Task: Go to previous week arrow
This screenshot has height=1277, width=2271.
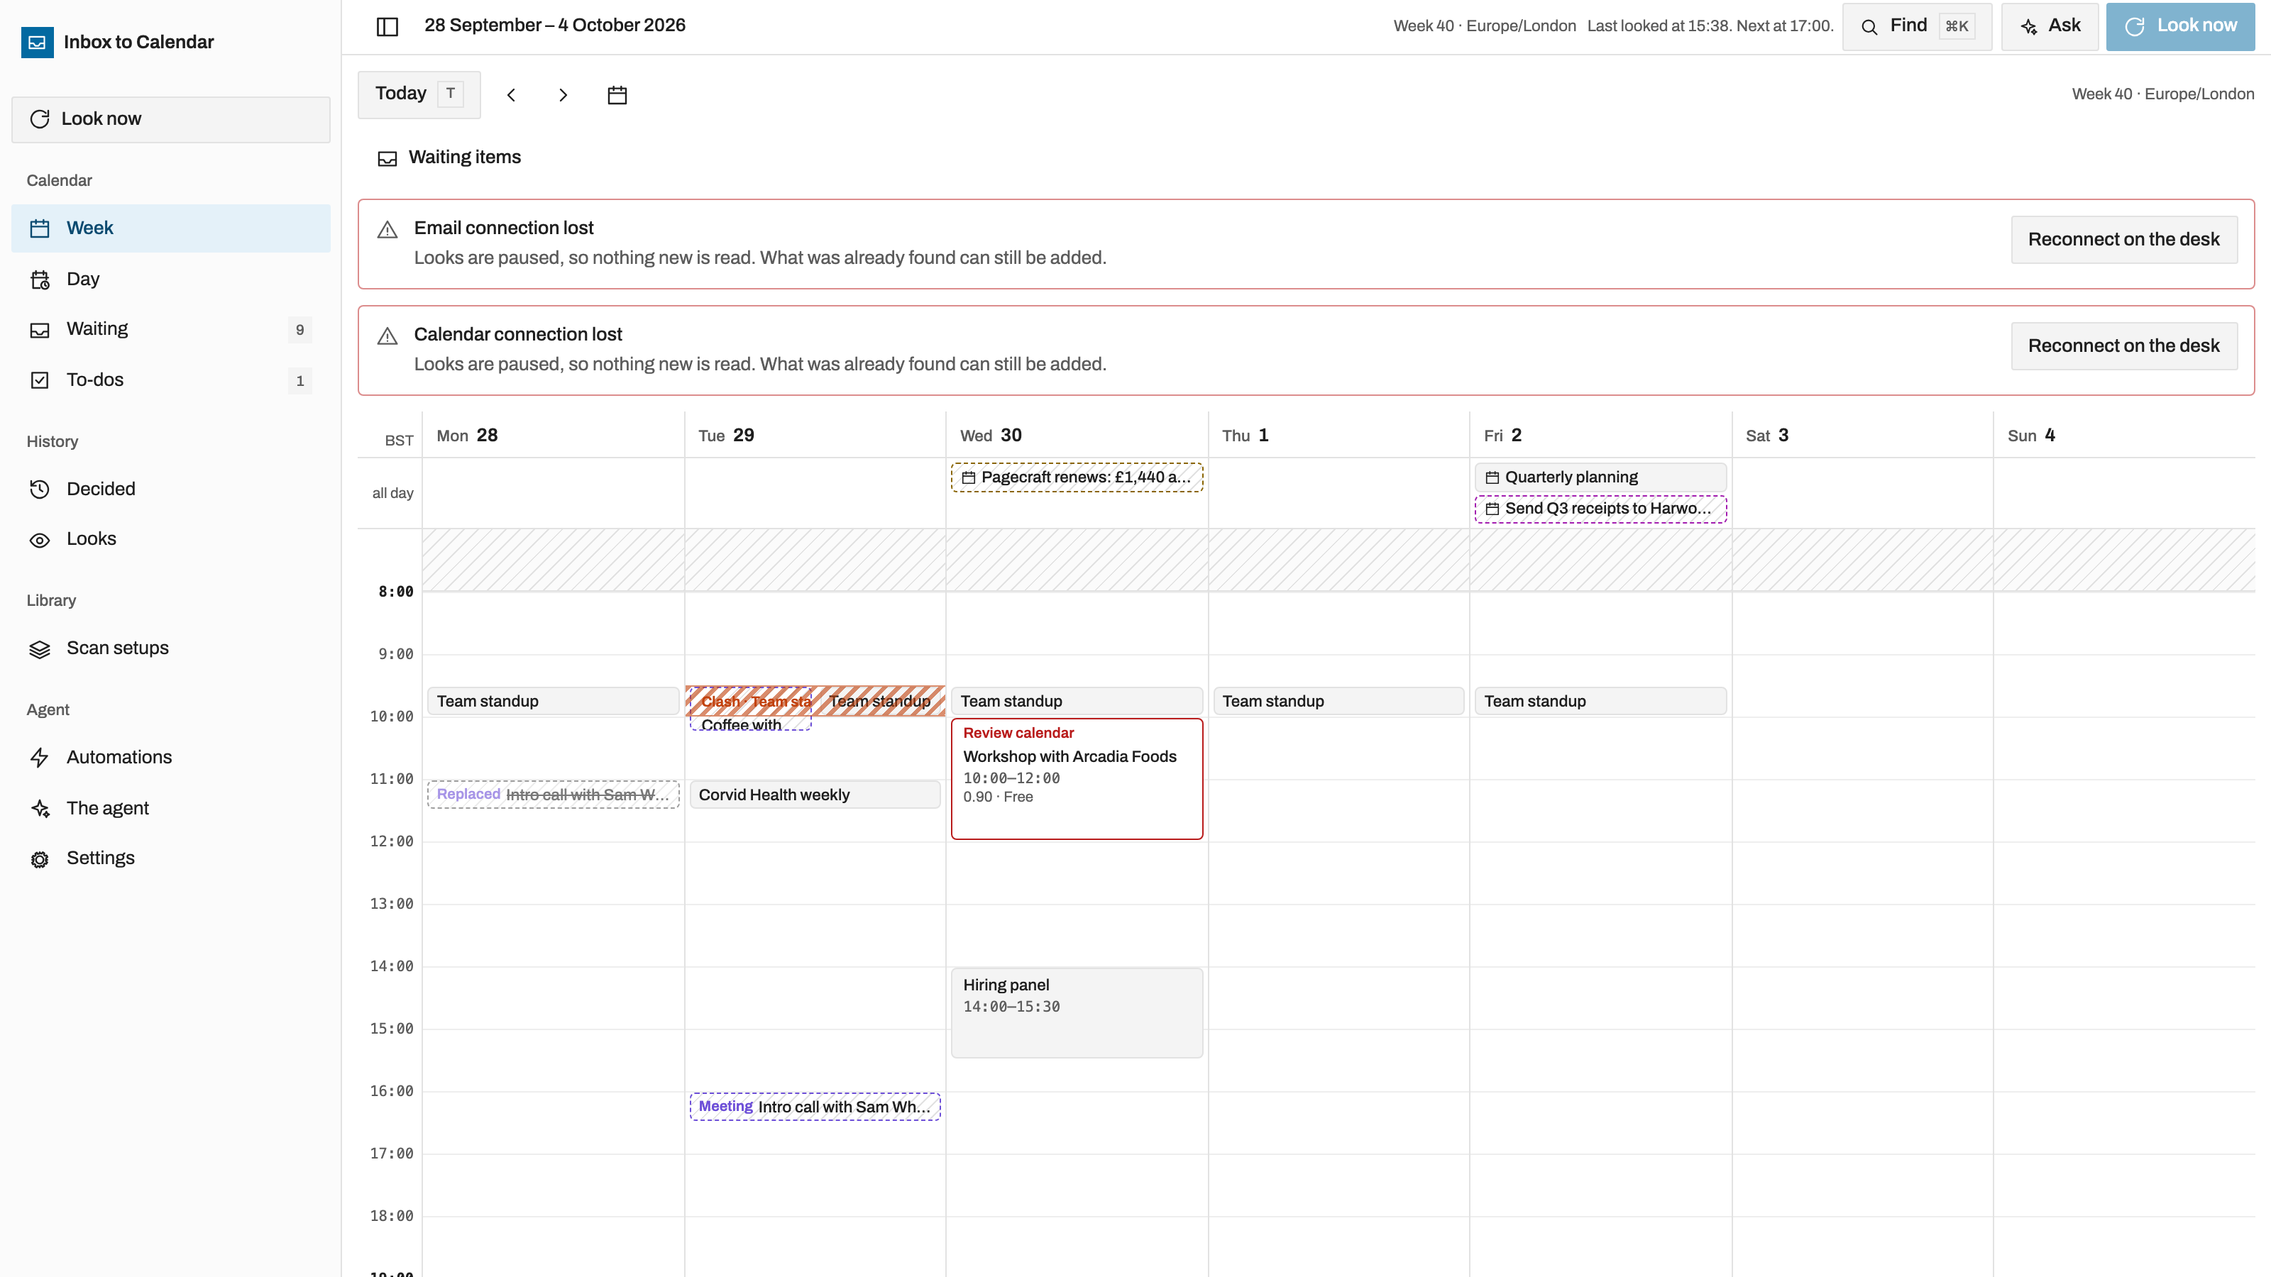Action: 511,95
